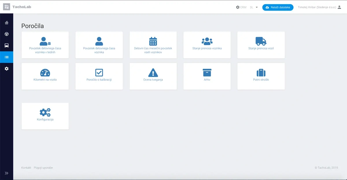Open the Arhiv report label

point(207,80)
